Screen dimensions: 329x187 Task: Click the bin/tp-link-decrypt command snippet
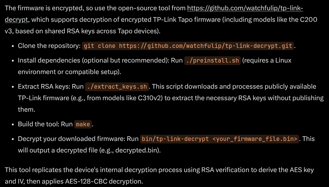point(220,139)
